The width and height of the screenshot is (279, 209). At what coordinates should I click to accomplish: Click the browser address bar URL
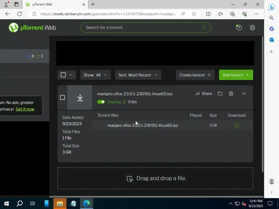pyautogui.click(x=108, y=14)
